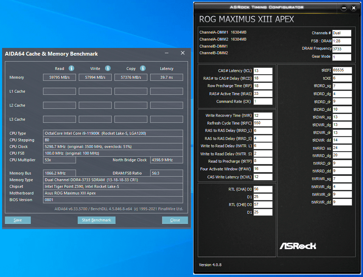The image size is (363, 277).
Task: Close the ASRock Timing Configurator window
Action: click(354, 8)
